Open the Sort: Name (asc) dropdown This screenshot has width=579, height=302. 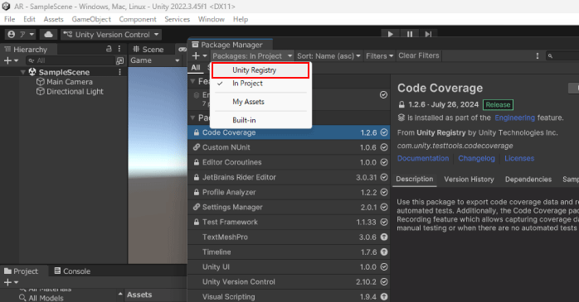point(328,56)
